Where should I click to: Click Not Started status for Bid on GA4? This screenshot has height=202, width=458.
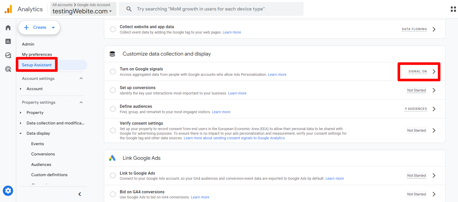[x=416, y=194]
